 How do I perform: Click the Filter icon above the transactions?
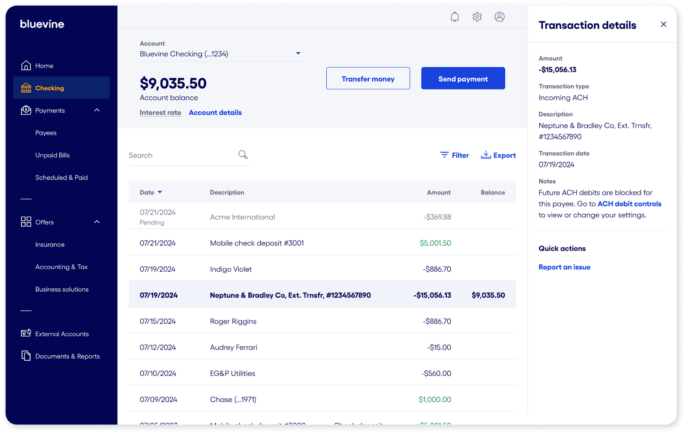444,155
